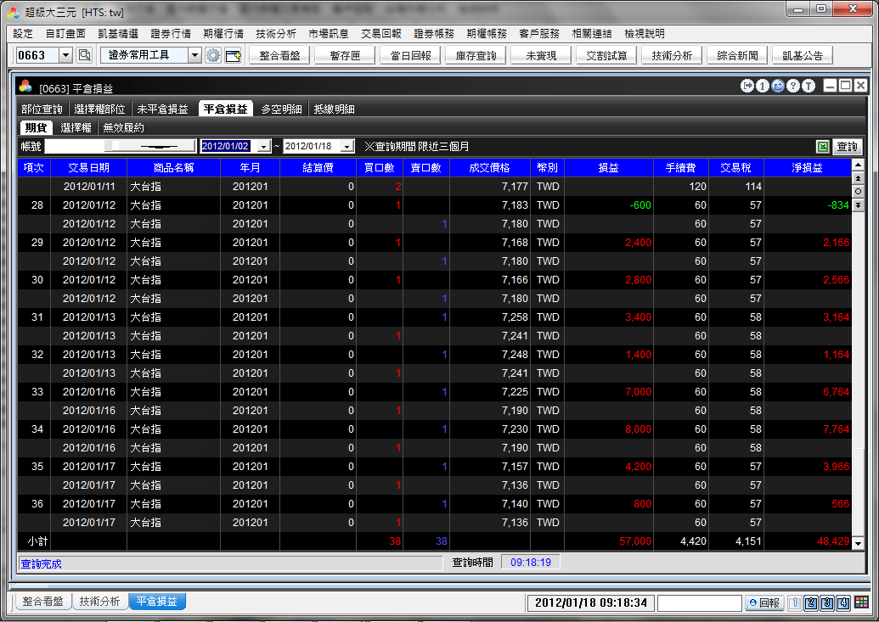Click the 未實現 toolbar button
879x622 pixels.
[x=541, y=55]
